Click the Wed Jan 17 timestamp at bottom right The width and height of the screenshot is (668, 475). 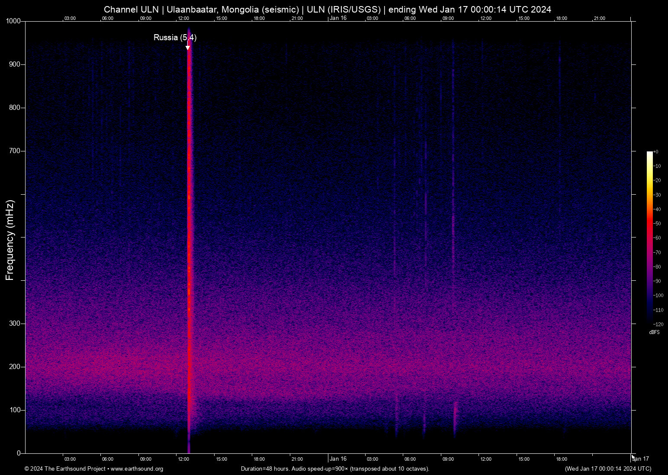(x=607, y=469)
